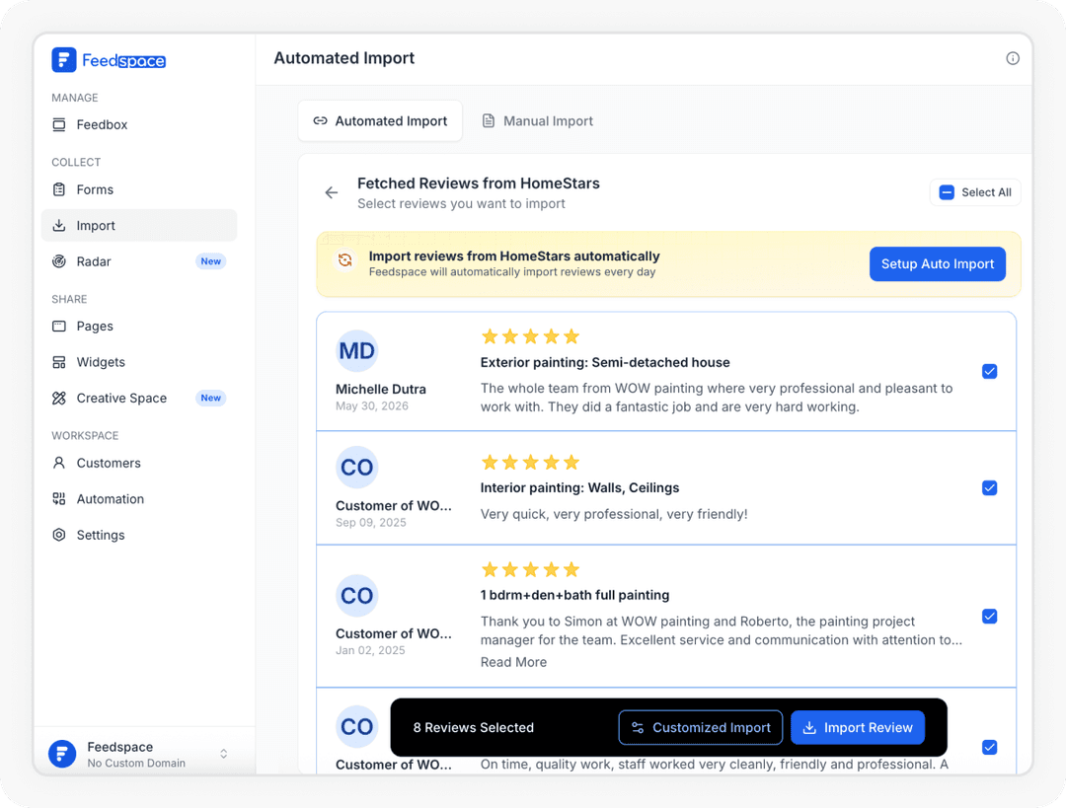This screenshot has height=808, width=1066.
Task: Click the Import download icon in sidebar
Action: [x=59, y=225]
